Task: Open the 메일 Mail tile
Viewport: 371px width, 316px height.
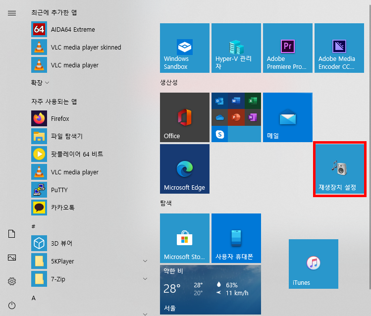Action: [288, 117]
